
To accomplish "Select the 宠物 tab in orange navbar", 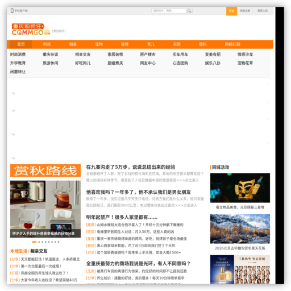I will pyautogui.click(x=99, y=44).
